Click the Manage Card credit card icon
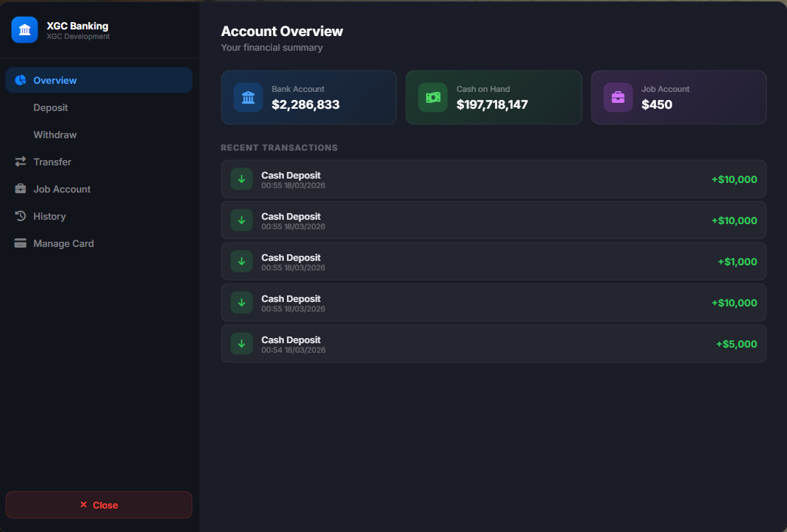This screenshot has height=532, width=787. pos(21,243)
